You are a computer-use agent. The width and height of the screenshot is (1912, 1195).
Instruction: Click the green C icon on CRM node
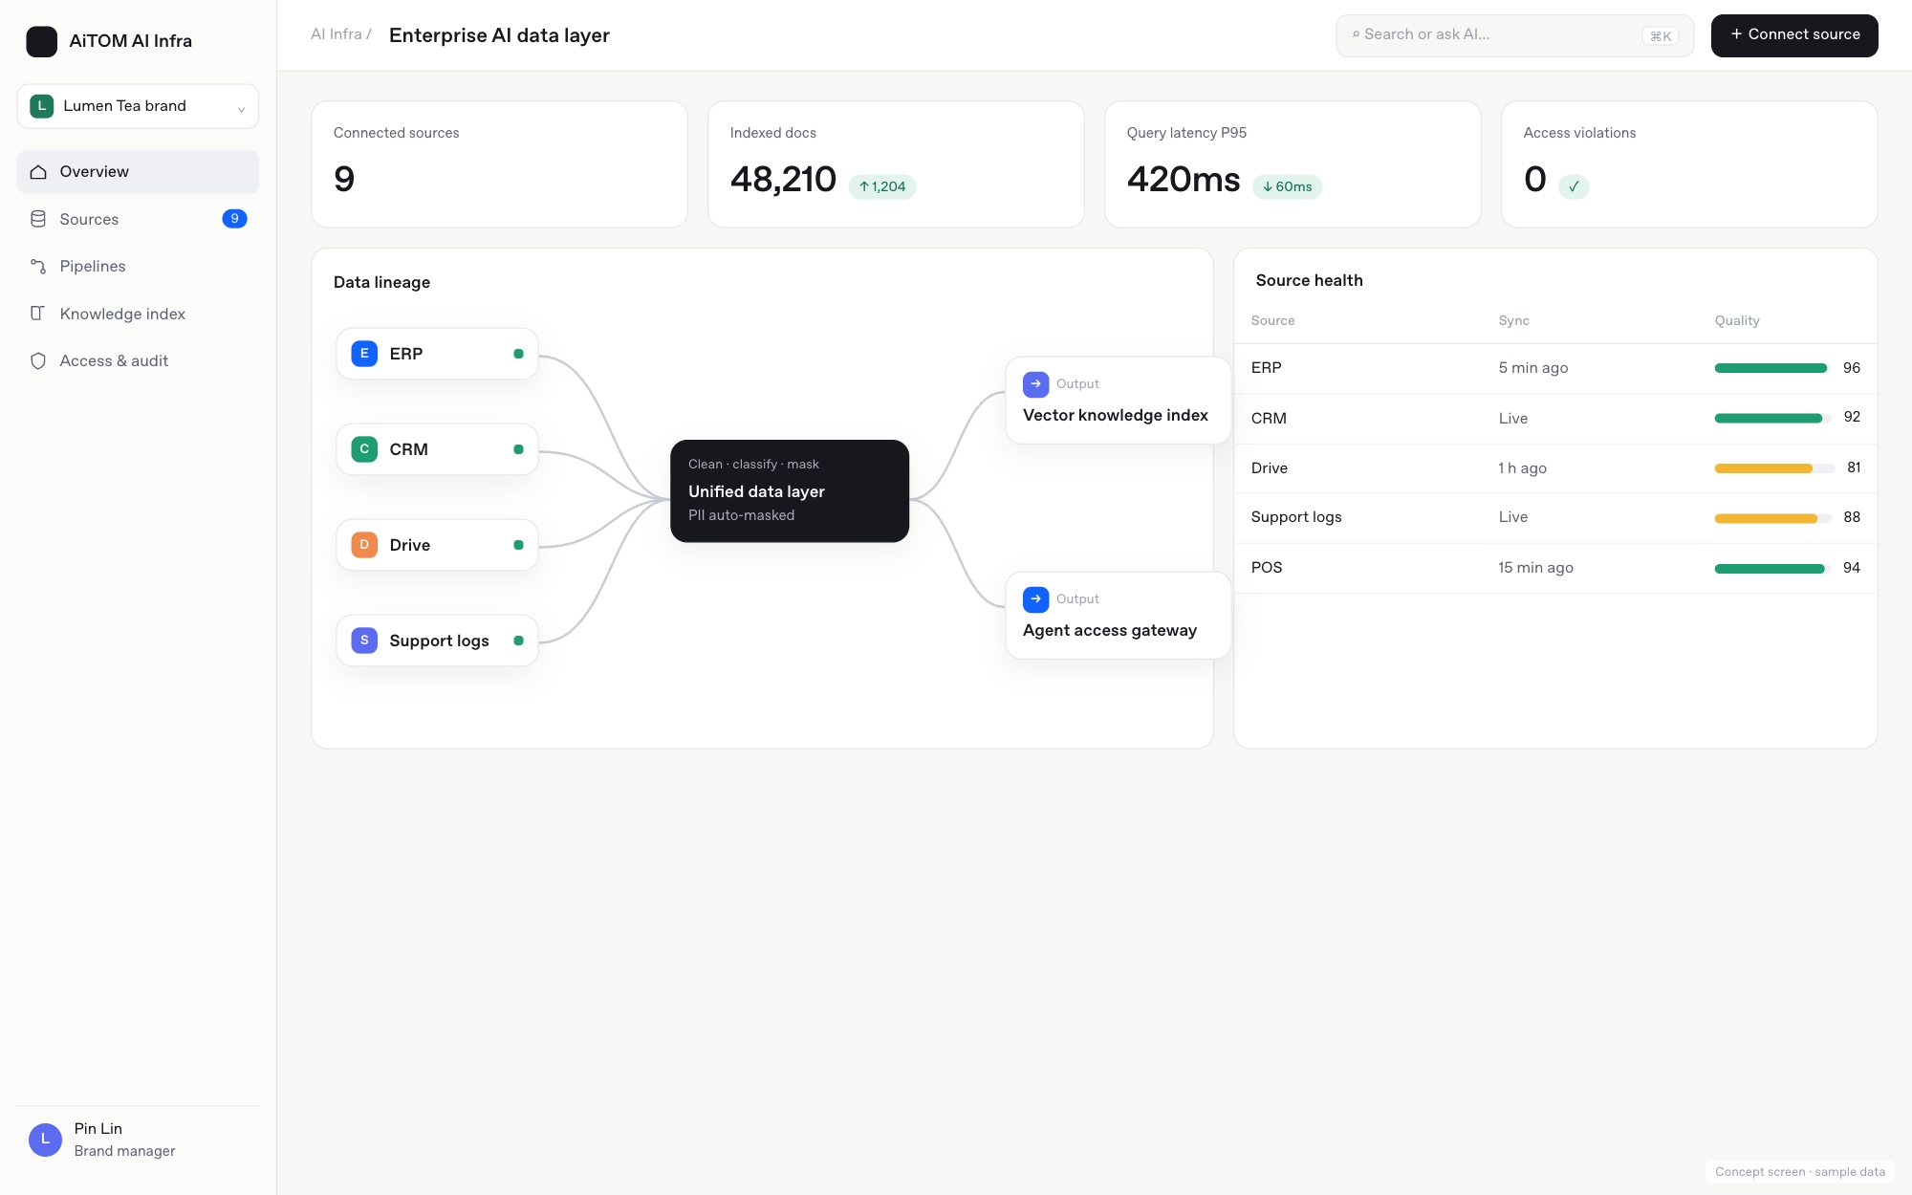(x=364, y=449)
